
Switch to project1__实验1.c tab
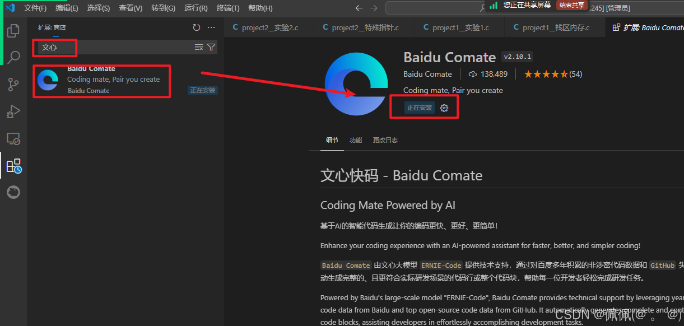(x=459, y=27)
